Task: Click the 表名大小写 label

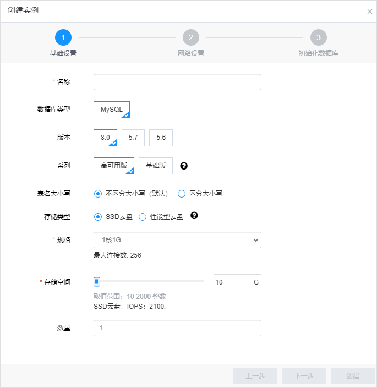Action: click(x=54, y=194)
